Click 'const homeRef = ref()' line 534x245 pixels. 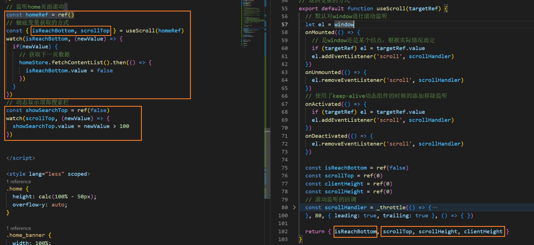coord(40,15)
